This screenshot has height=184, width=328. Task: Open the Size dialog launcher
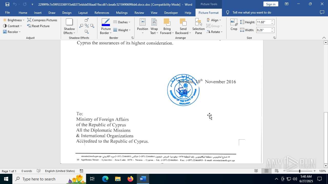274,38
